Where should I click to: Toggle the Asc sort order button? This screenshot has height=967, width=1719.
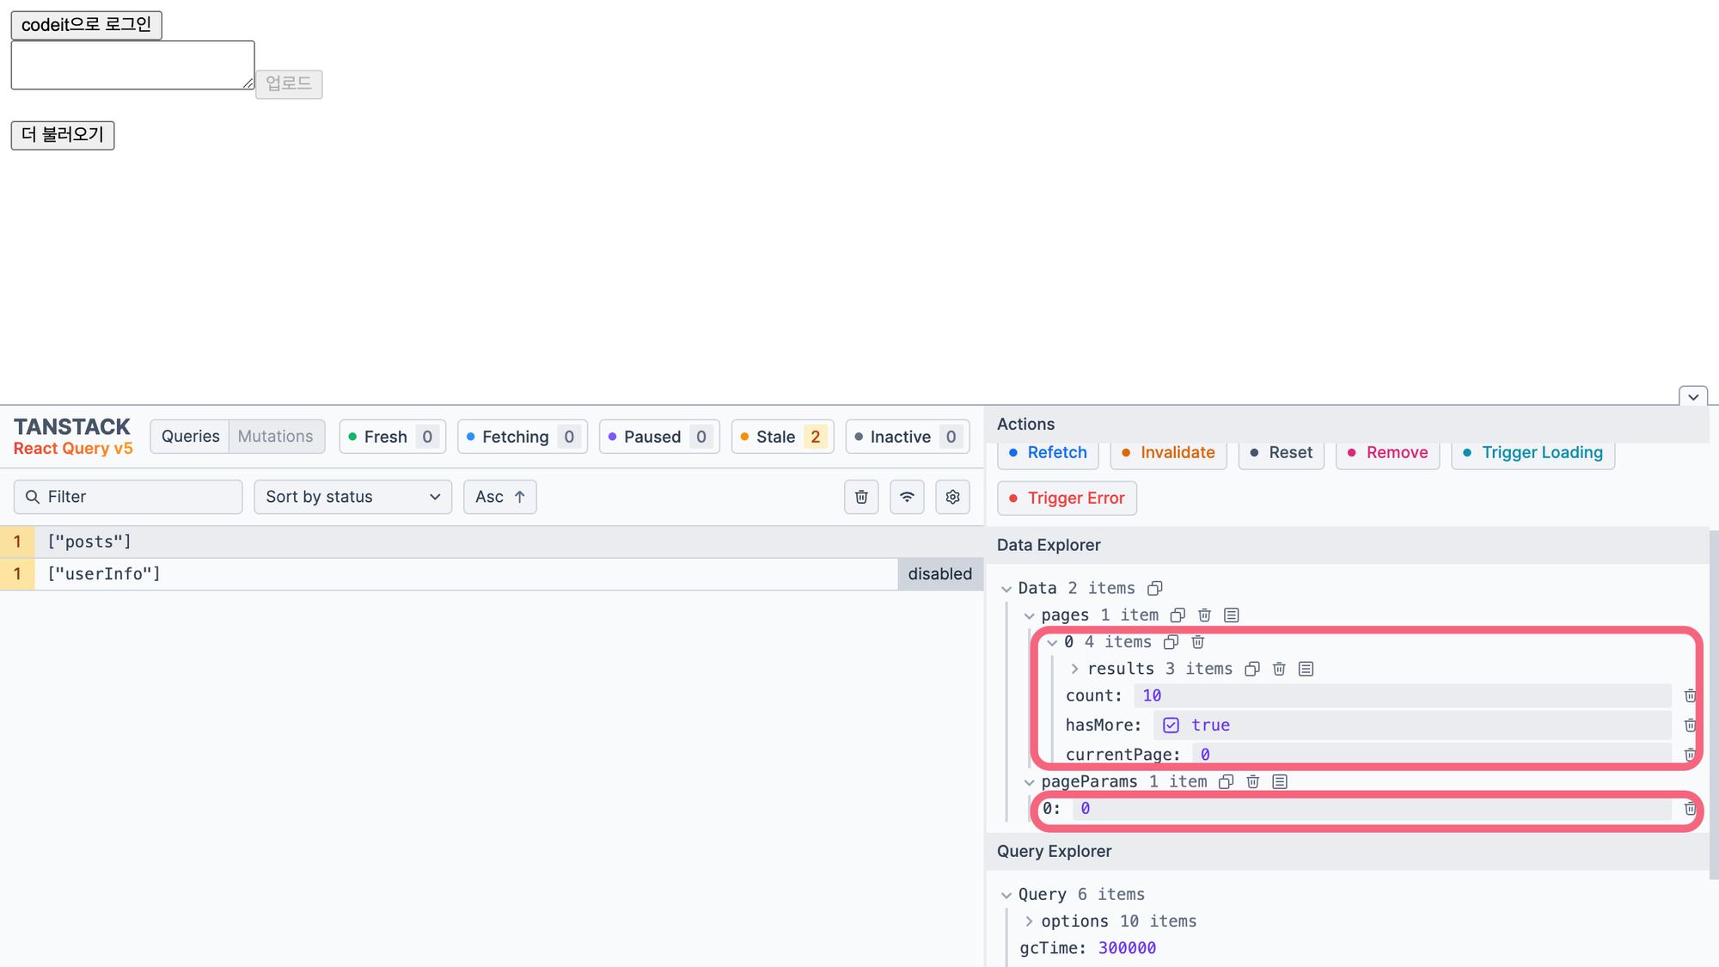[499, 497]
